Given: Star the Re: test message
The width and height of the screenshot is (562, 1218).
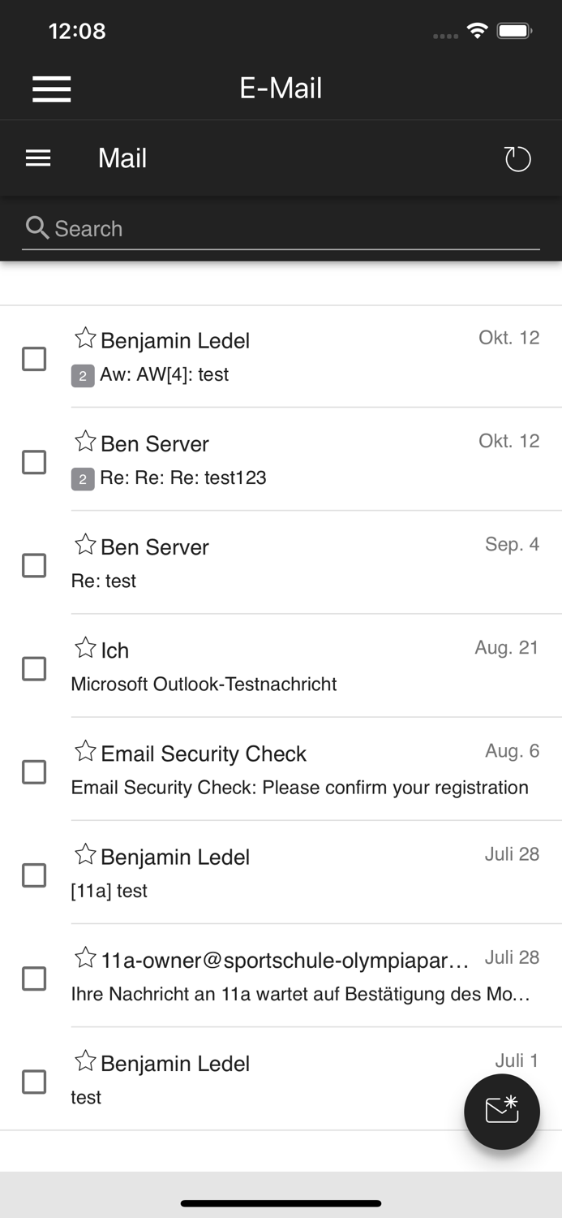Looking at the screenshot, I should (85, 545).
